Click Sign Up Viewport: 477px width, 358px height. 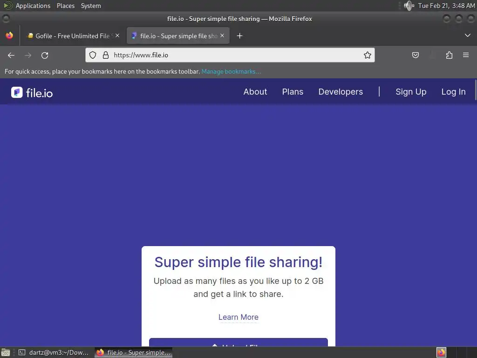(x=411, y=92)
